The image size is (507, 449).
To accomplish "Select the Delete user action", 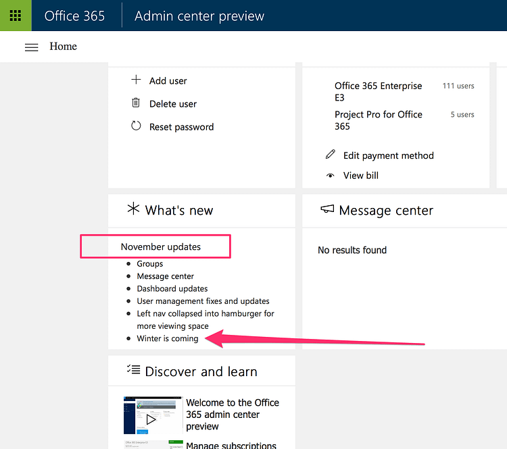I will (x=172, y=104).
